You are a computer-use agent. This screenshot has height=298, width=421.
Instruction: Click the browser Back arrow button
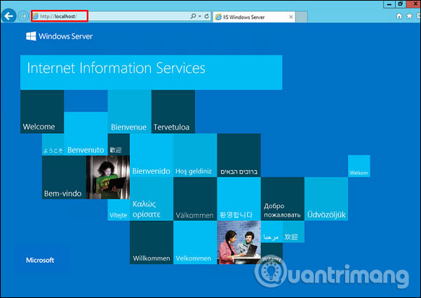[10, 15]
